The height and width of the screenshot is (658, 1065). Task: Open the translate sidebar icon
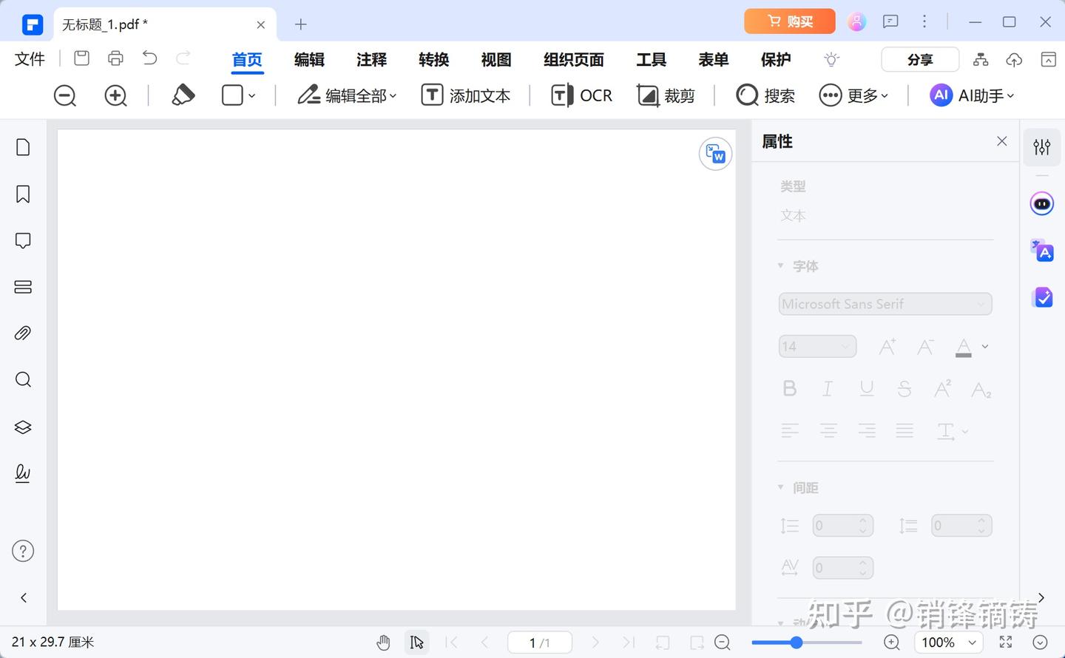coord(1042,251)
